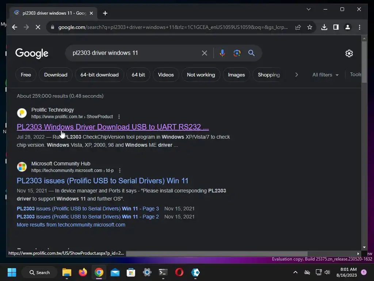The width and height of the screenshot is (374, 281).
Task: Select the Download filter chip
Action: pyautogui.click(x=56, y=75)
